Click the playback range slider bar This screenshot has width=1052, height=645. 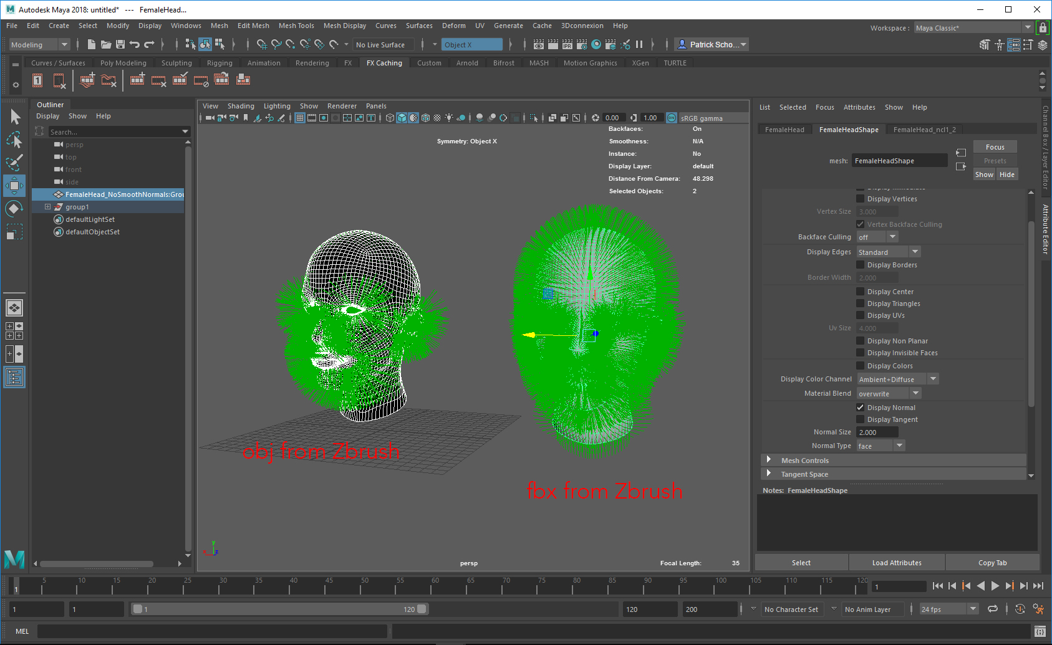279,609
